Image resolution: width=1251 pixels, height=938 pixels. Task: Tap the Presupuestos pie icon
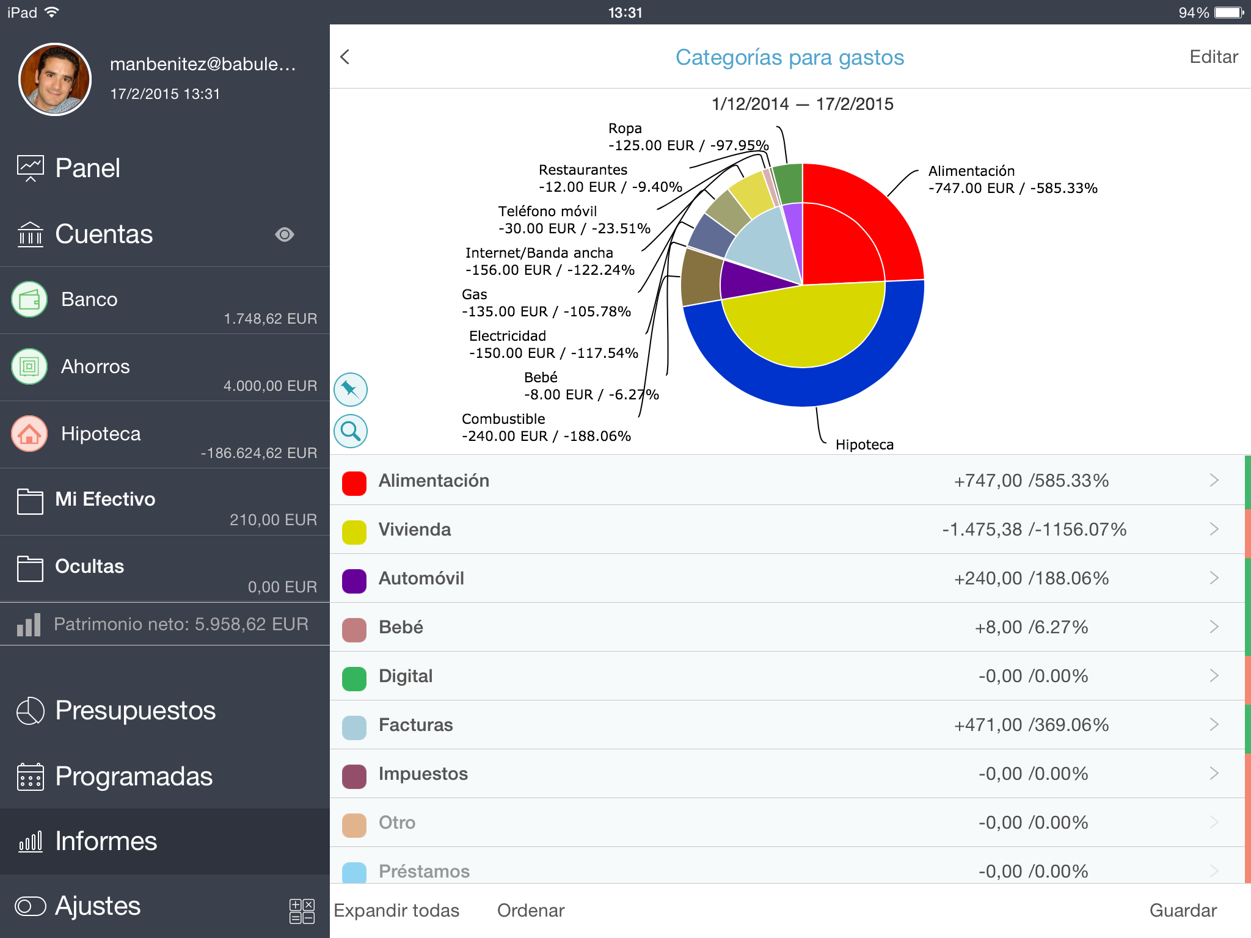[x=31, y=711]
